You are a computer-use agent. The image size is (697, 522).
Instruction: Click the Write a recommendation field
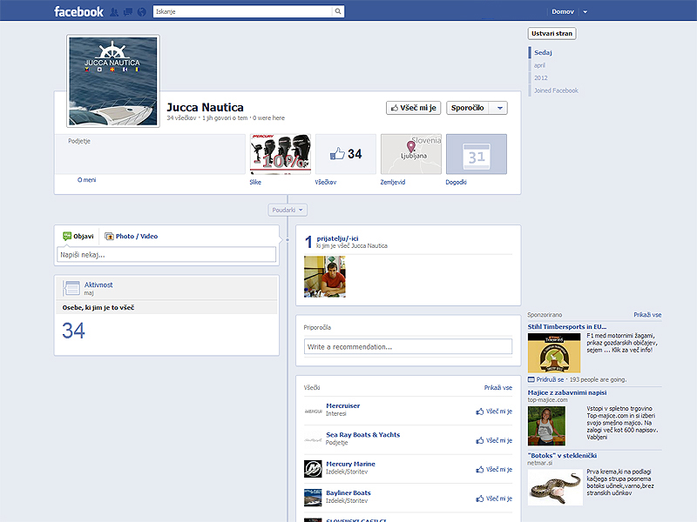point(408,346)
